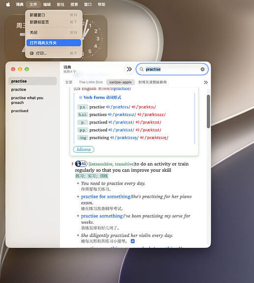Open the 帮助 menu

(x=101, y=4)
